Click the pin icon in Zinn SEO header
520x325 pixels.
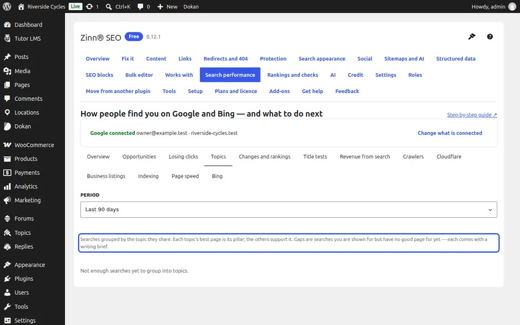(472, 36)
